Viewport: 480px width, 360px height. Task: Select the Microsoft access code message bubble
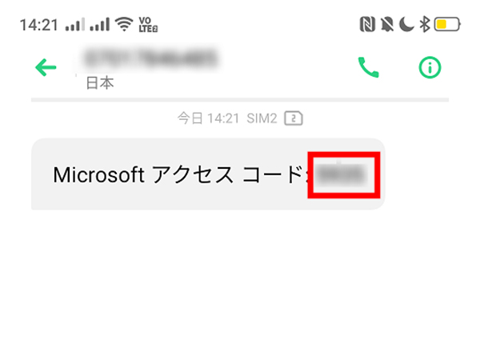(x=208, y=174)
